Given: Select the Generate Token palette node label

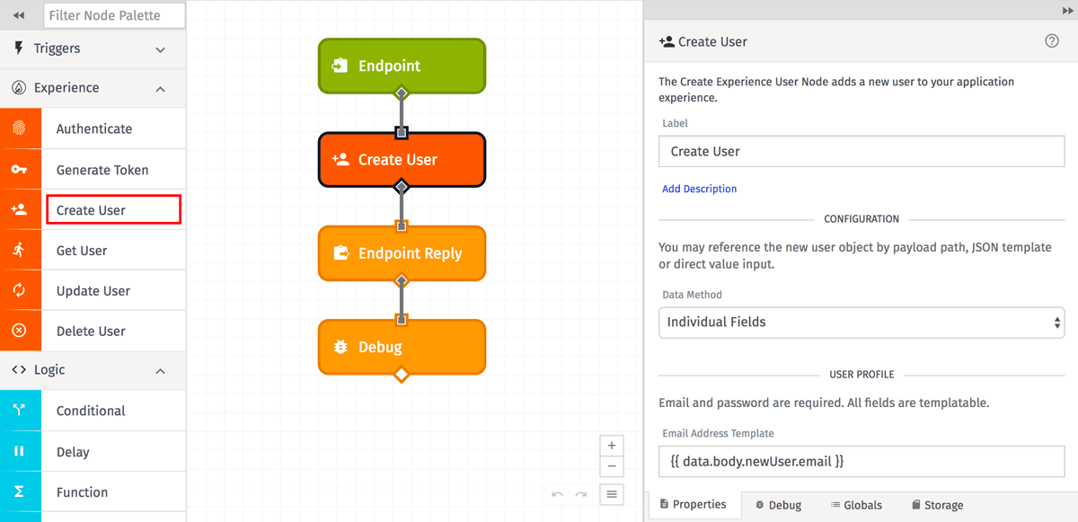Looking at the screenshot, I should click(102, 170).
